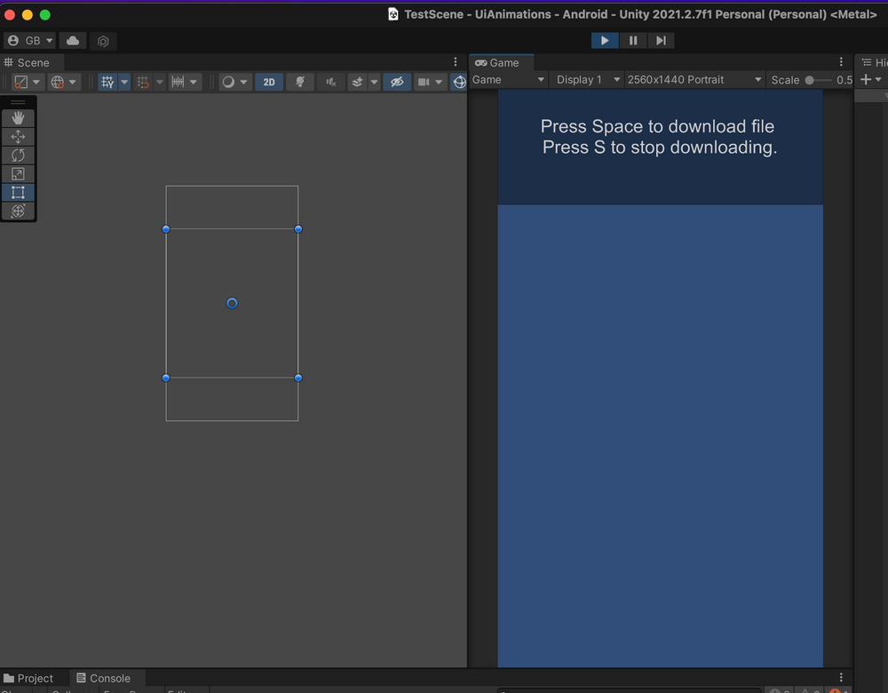Open the GB account dropdown
This screenshot has width=888, height=693.
coord(29,40)
